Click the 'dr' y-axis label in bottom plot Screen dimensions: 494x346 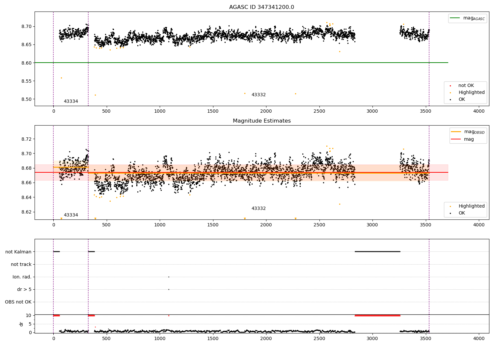pos(21,324)
